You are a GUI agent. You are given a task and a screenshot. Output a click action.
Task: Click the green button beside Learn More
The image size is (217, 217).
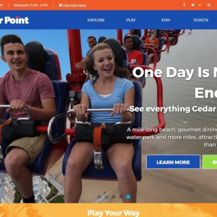[209, 162]
